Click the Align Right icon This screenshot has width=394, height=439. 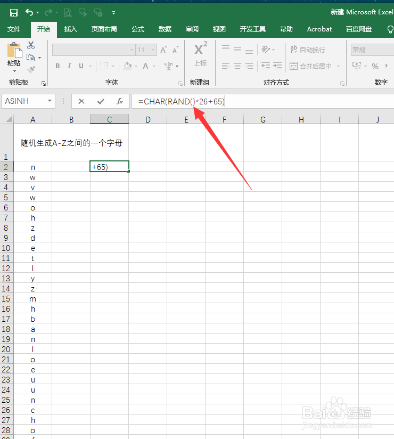249,66
